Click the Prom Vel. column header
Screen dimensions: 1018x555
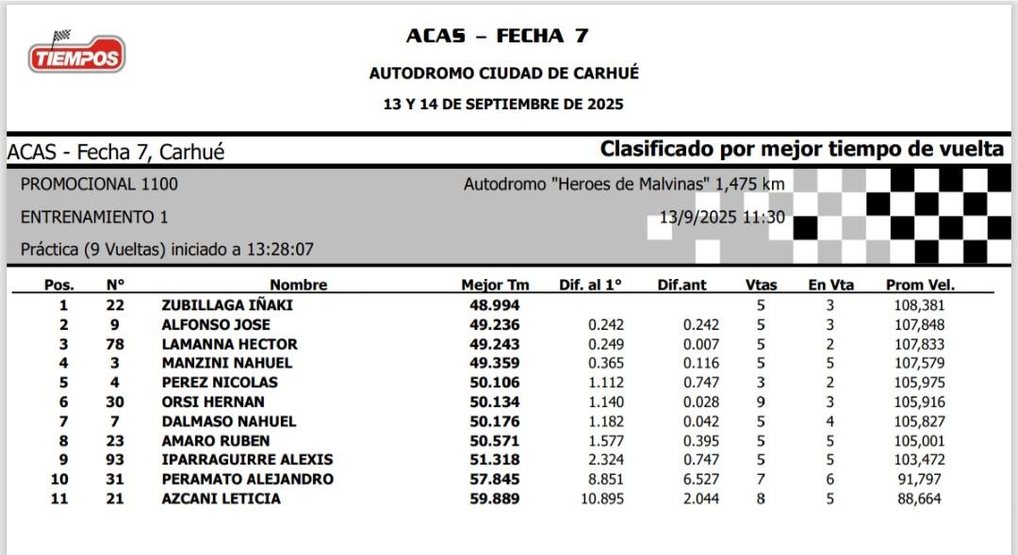point(920,285)
